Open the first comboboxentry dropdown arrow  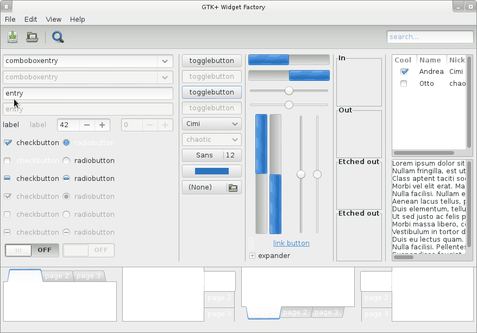[x=165, y=61]
